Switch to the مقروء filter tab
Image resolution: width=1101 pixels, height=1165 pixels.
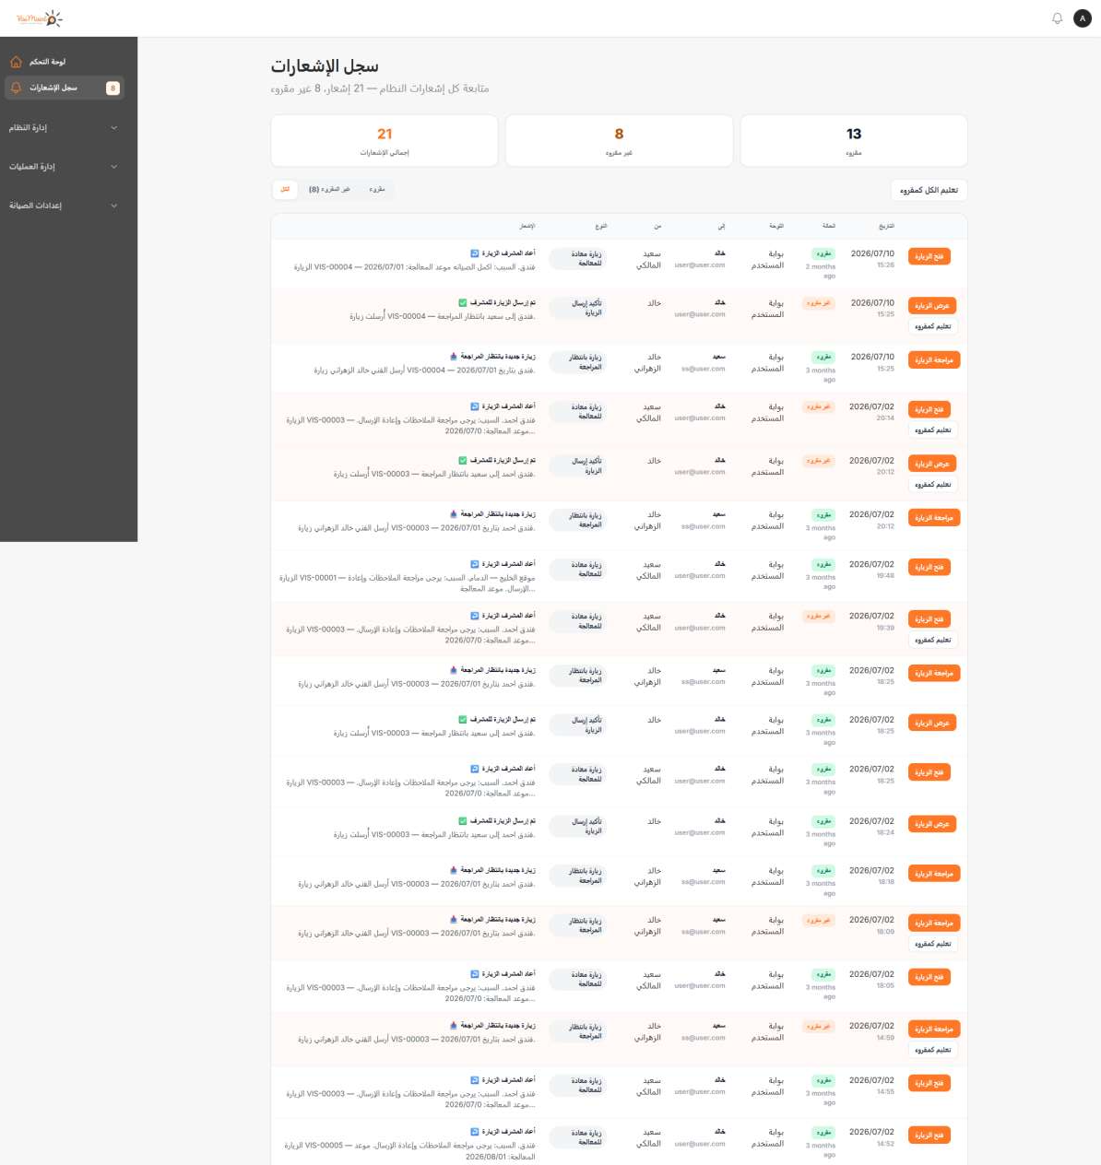pos(376,189)
